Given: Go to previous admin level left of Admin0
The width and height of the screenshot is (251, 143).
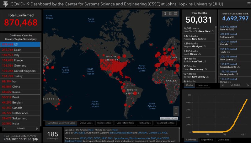Looking at the screenshot, I should (4, 129).
